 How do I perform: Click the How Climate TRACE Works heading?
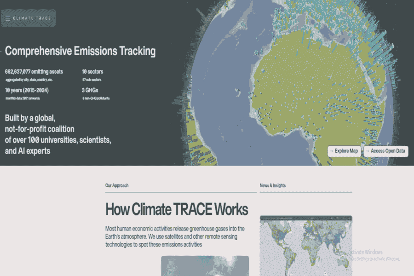(x=177, y=209)
